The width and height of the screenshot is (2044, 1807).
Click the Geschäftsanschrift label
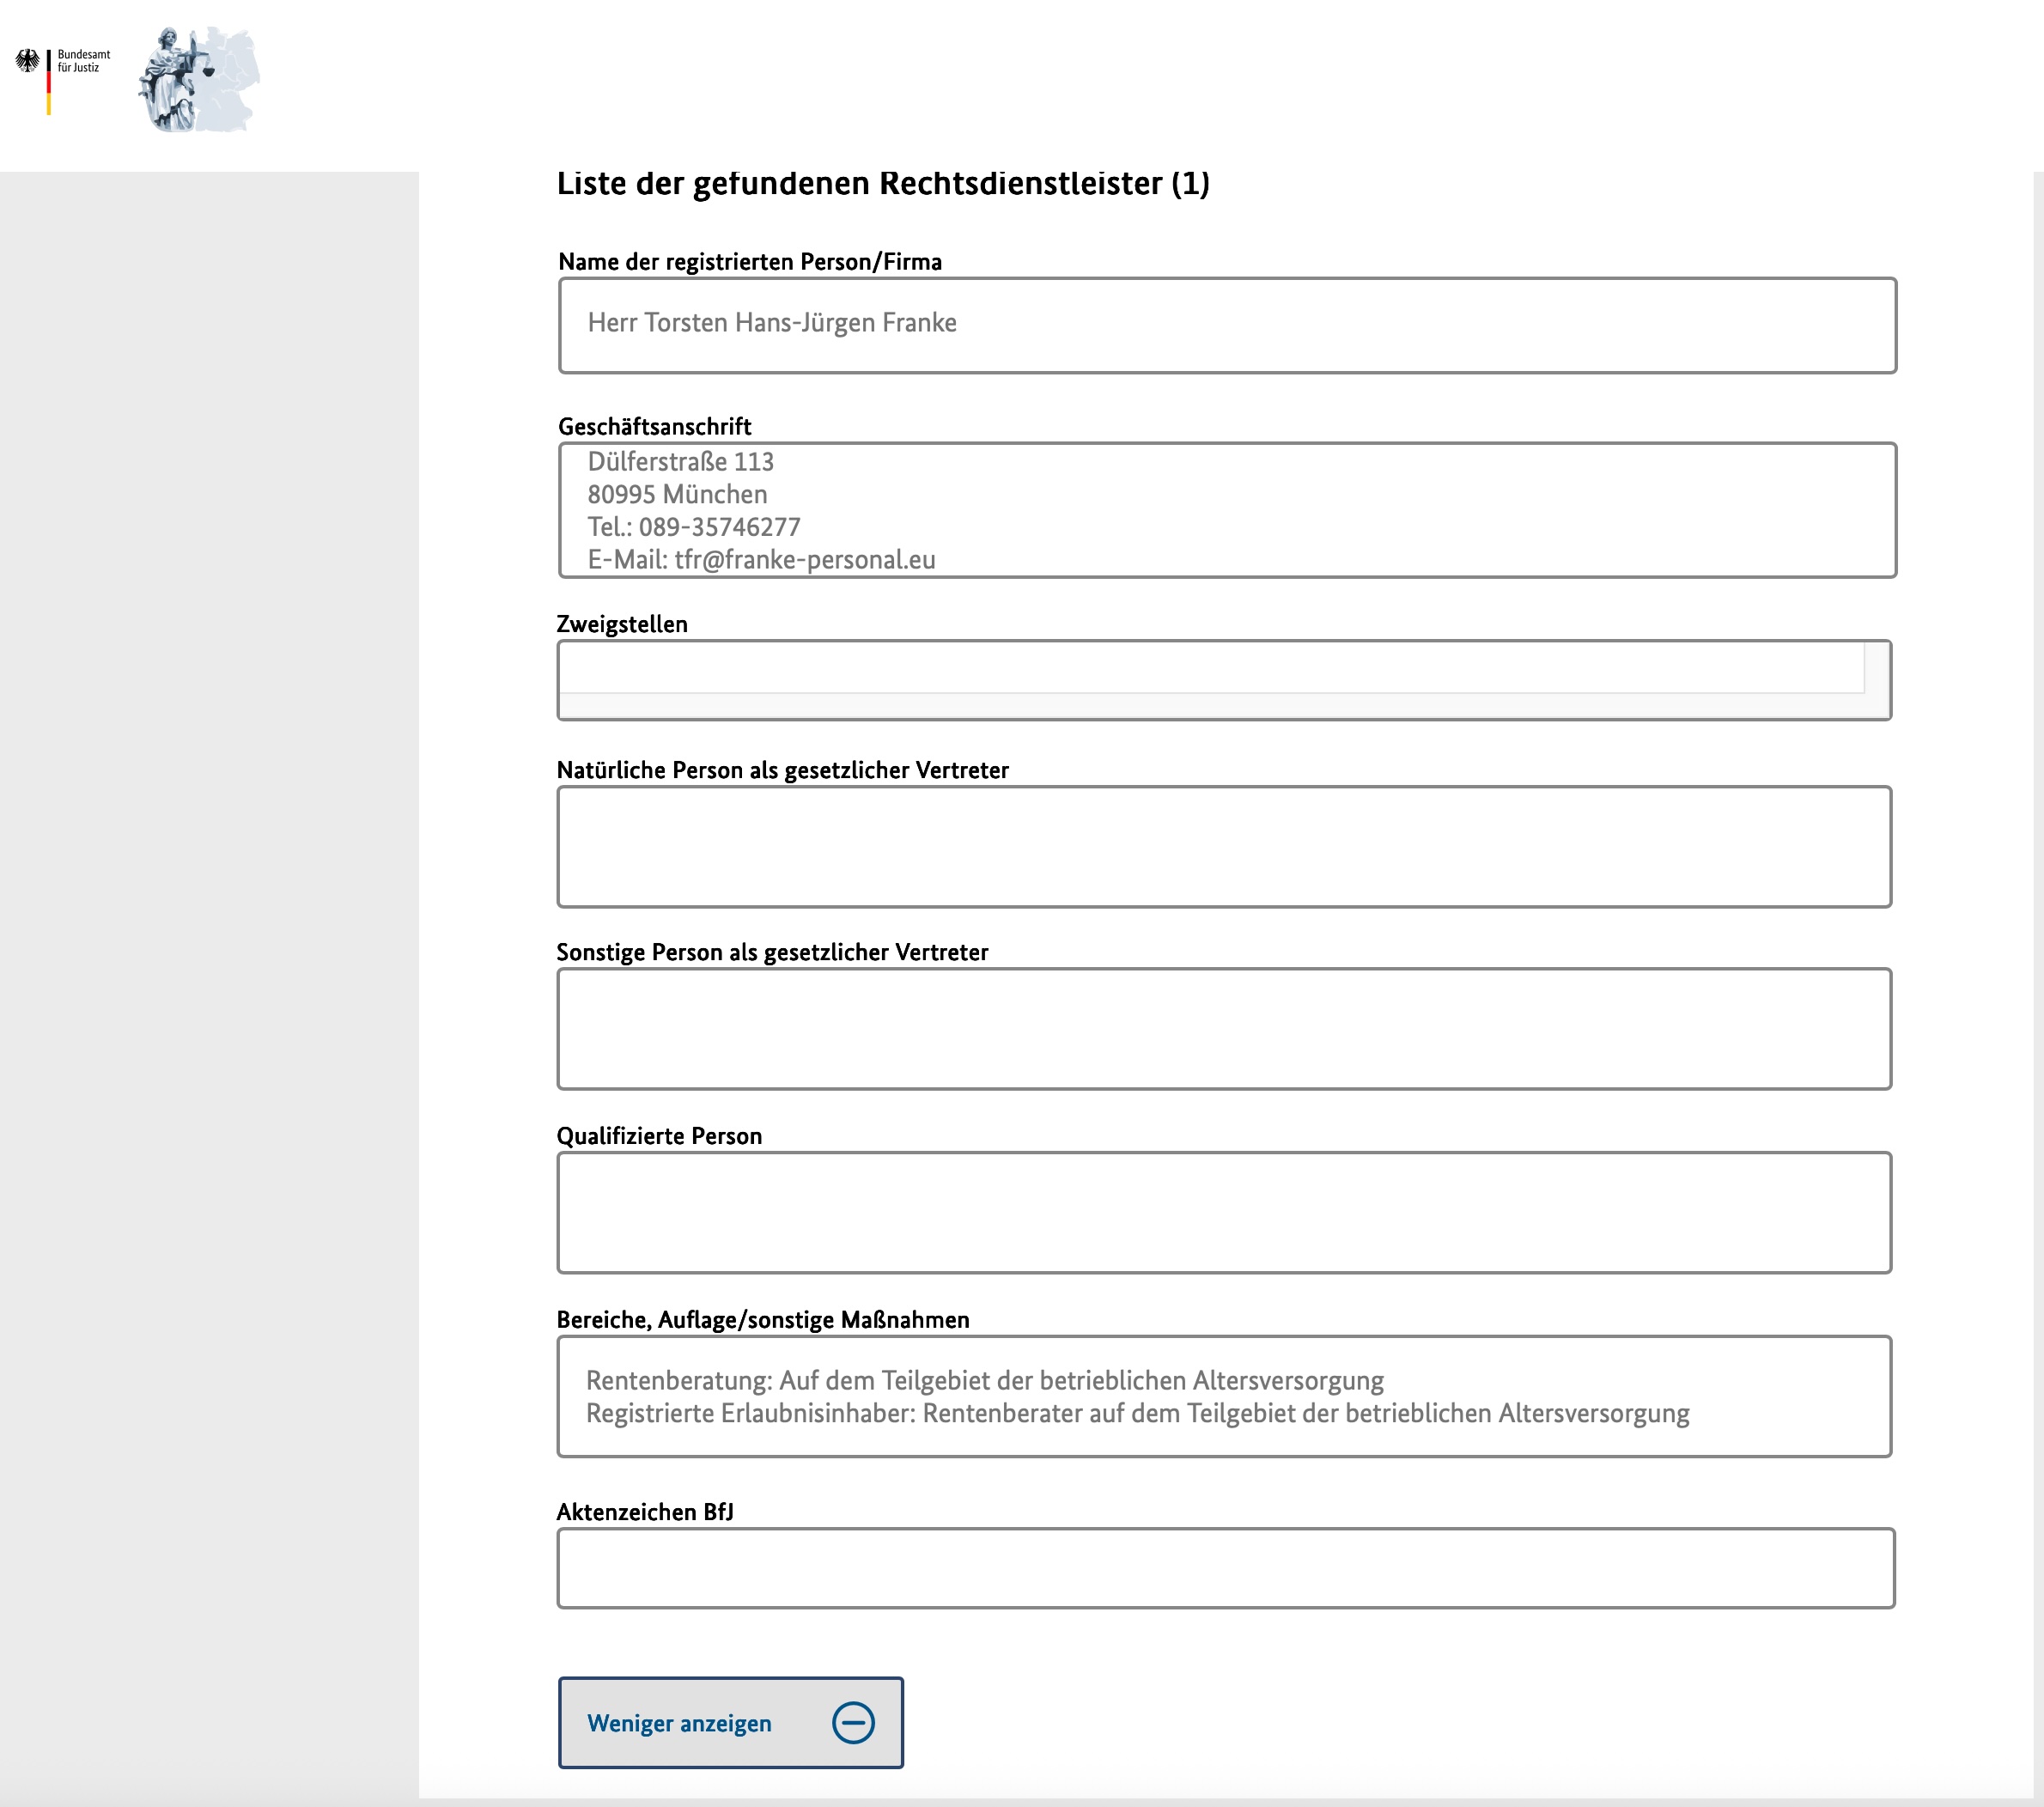coord(654,427)
